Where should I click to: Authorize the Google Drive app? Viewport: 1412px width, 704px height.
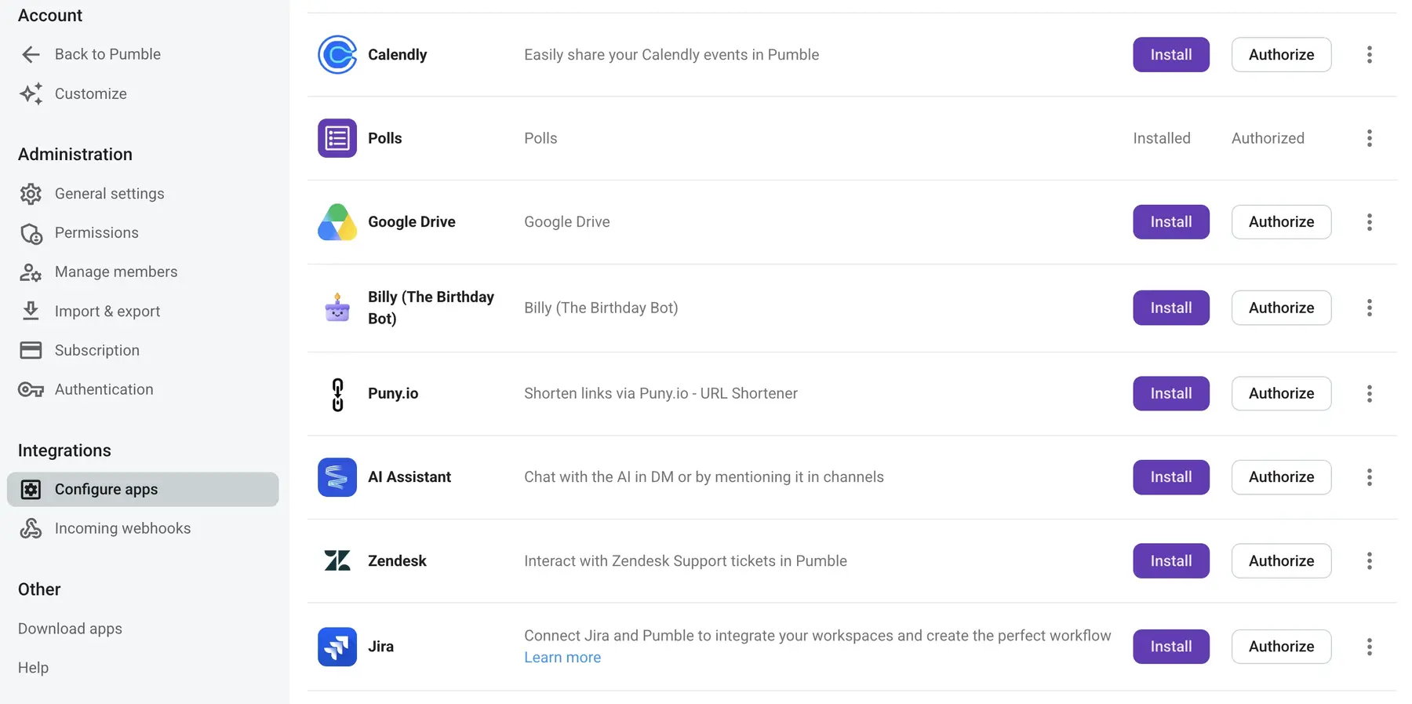coord(1281,222)
